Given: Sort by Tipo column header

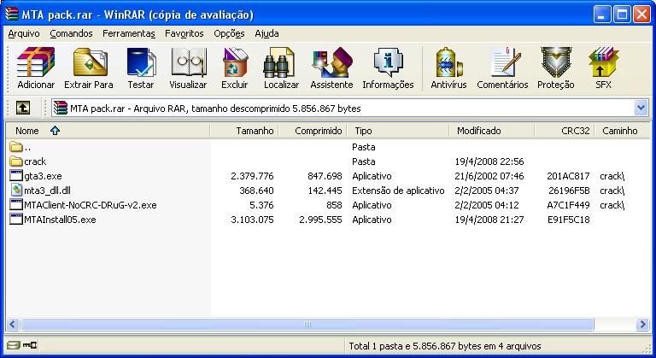Looking at the screenshot, I should click(398, 131).
